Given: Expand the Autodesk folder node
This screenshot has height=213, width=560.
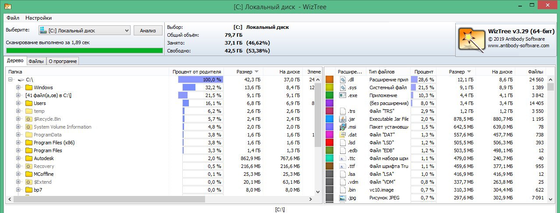Looking at the screenshot, I should (18, 158).
